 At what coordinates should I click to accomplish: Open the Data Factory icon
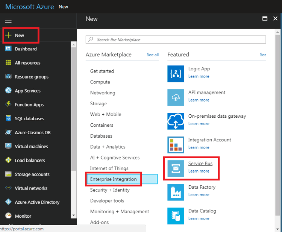point(176,192)
